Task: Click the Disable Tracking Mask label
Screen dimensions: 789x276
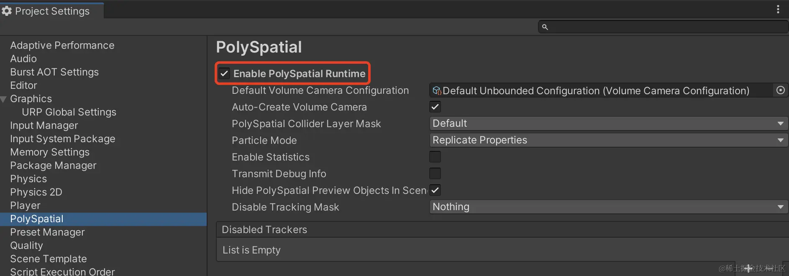Action: (285, 207)
